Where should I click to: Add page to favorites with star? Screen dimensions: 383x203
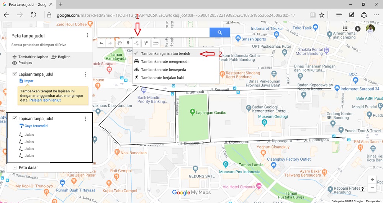pos(322,15)
